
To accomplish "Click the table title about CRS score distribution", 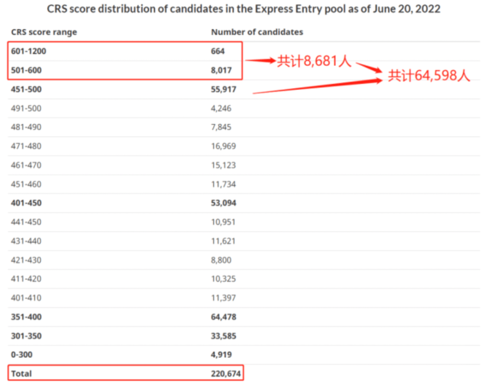I will (x=243, y=9).
